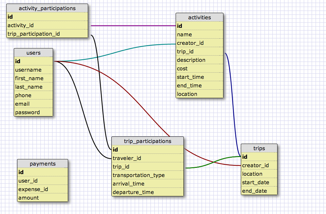
Task: Click location field in trips table
Action: [259, 174]
